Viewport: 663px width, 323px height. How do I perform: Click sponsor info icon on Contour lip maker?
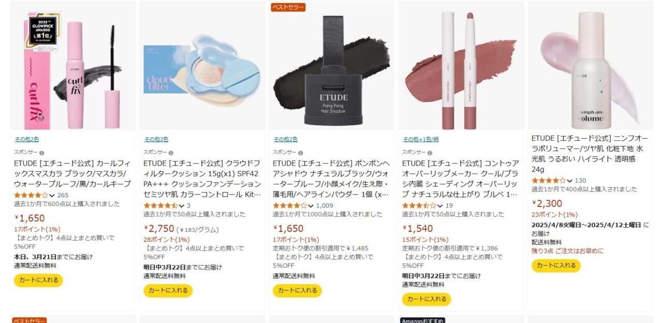(x=430, y=153)
